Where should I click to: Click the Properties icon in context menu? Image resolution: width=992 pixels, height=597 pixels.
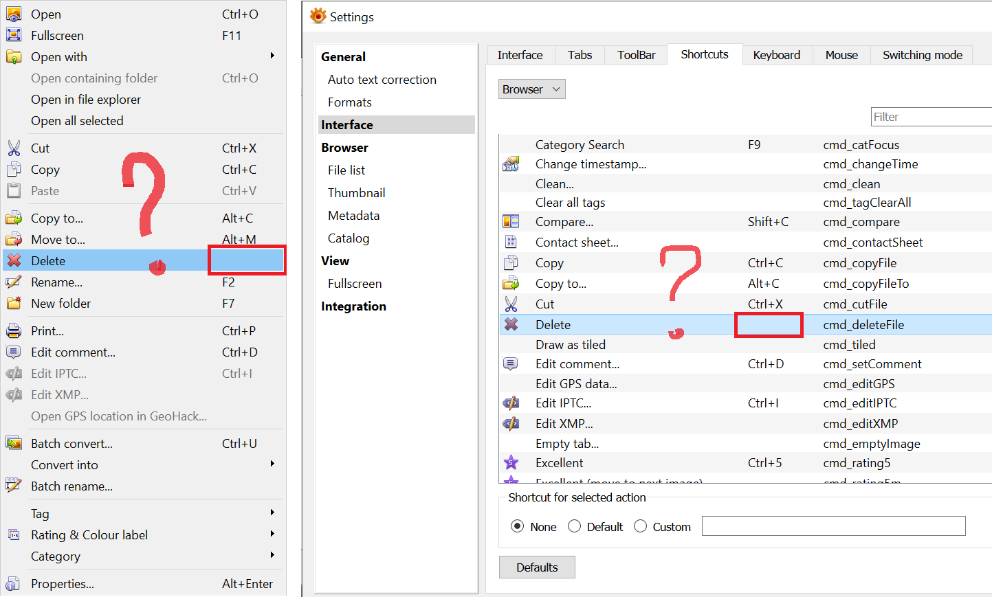point(14,583)
